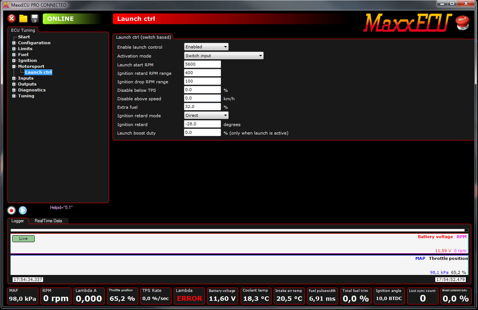The width and height of the screenshot is (478, 310).
Task: Click the Lost sync count gauge
Action: (x=423, y=296)
